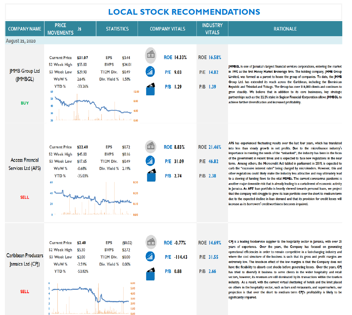Click JMMBGL current price $31.07
The width and height of the screenshot is (352, 315).
[83, 58]
